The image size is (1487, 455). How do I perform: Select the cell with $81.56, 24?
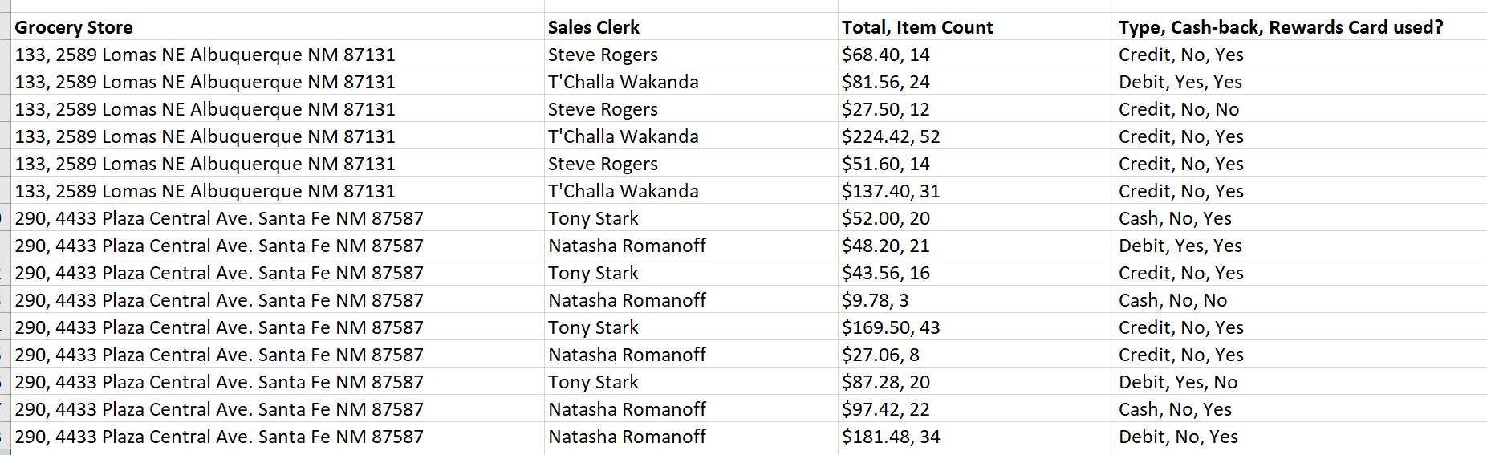point(976,81)
